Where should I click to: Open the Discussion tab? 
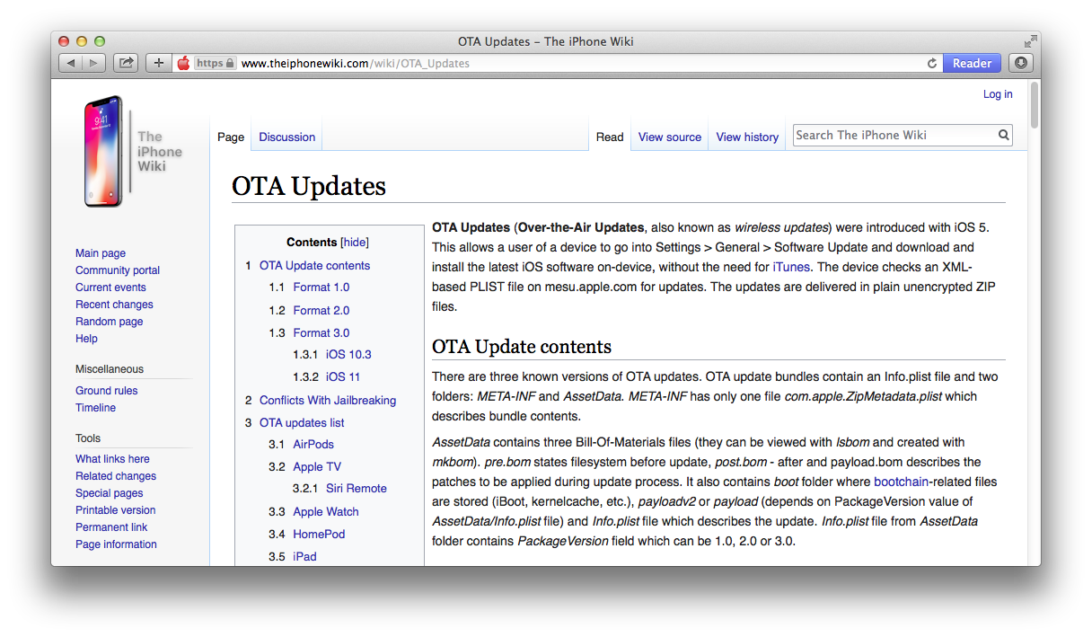[x=287, y=137]
